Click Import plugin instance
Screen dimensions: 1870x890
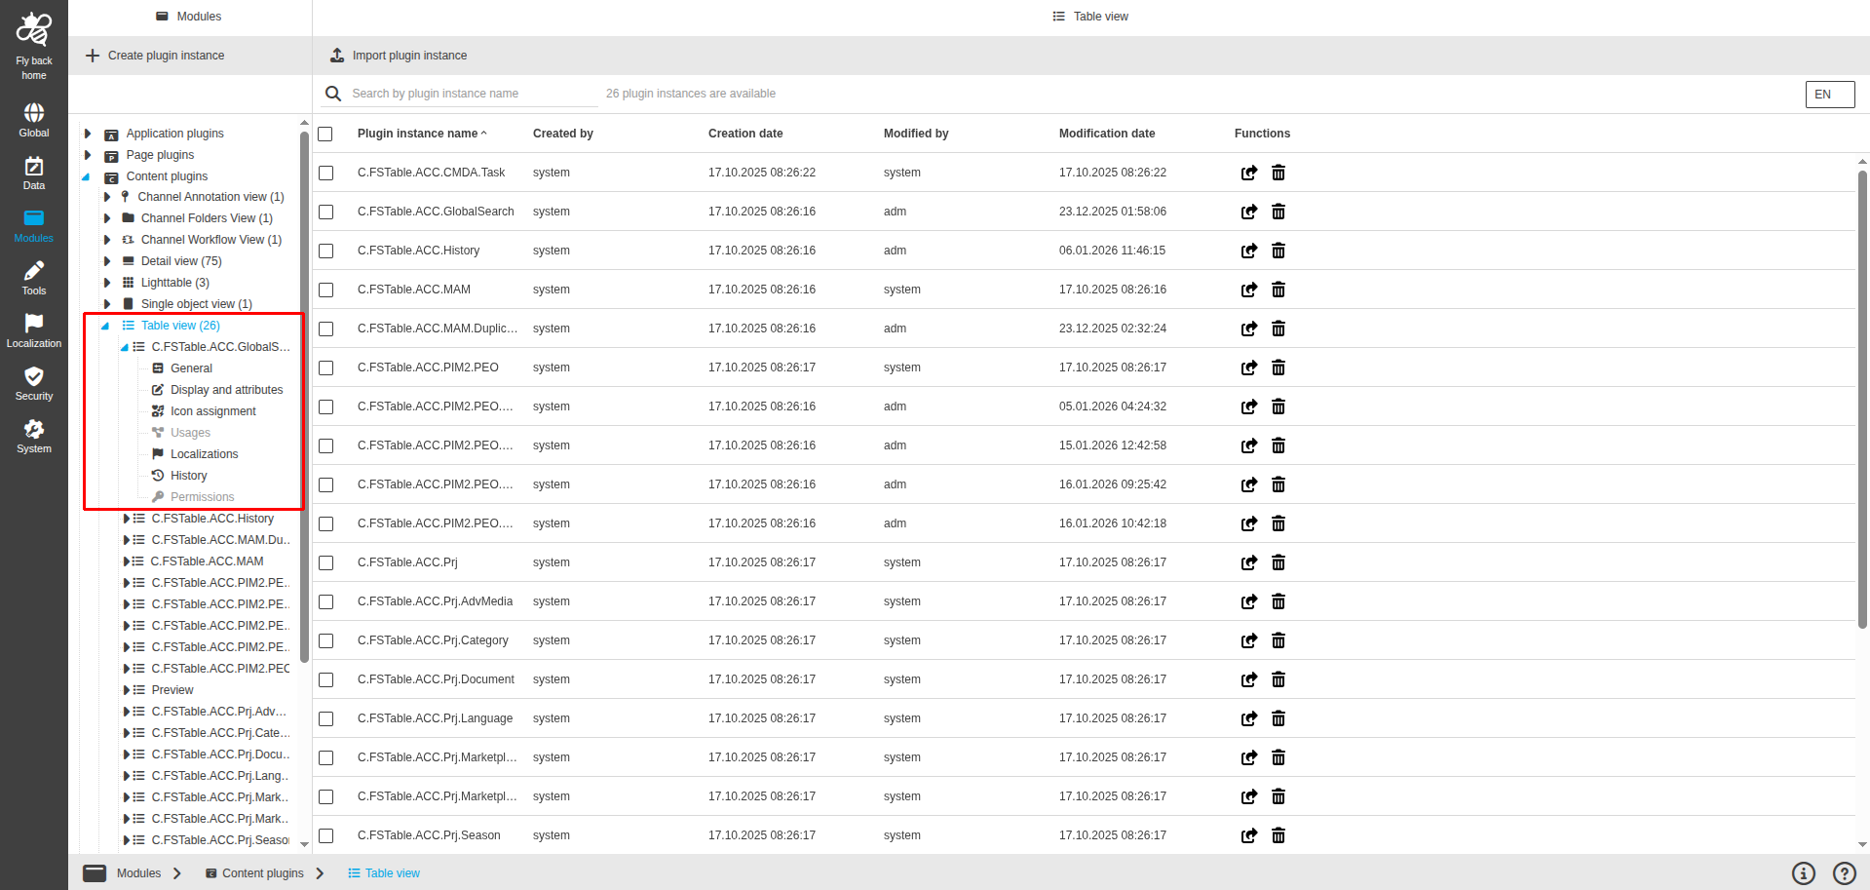coord(407,56)
